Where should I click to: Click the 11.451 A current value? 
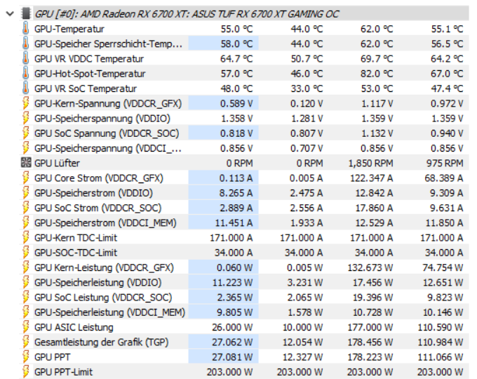[x=234, y=222]
